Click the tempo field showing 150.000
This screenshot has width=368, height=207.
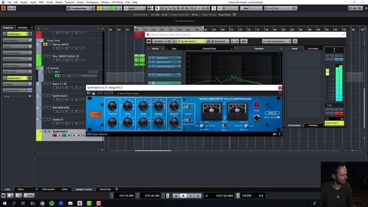[246, 195]
